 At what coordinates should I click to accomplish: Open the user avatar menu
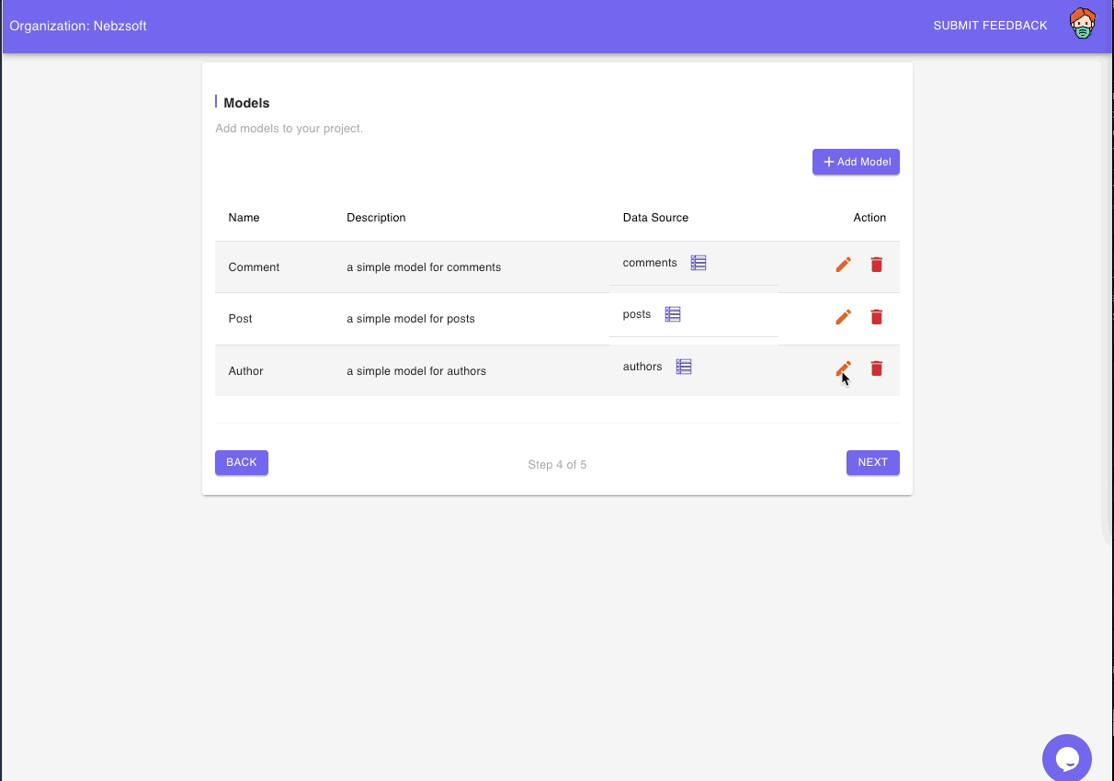tap(1084, 25)
